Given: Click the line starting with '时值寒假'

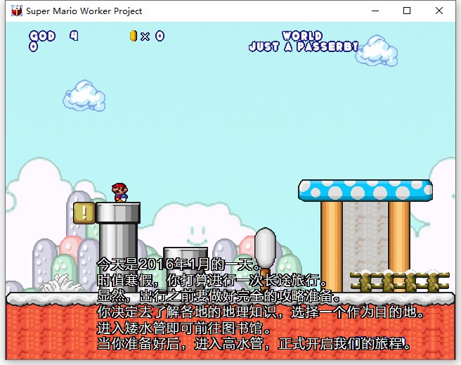Looking at the screenshot, I should 212,281.
